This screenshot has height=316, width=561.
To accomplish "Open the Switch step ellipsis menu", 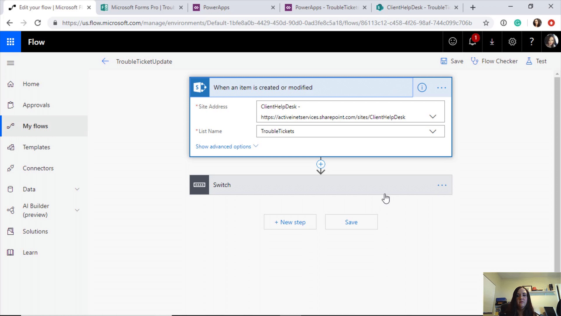I will pos(442,185).
